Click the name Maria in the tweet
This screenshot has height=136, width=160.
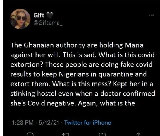point(134,45)
